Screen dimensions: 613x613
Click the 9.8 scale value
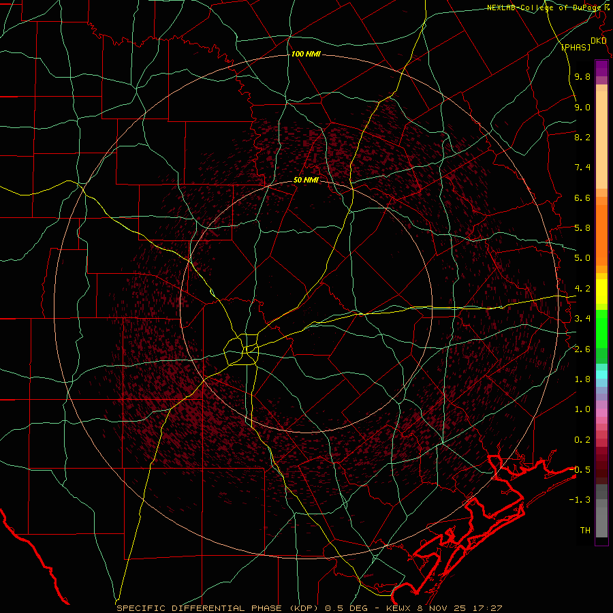582,76
